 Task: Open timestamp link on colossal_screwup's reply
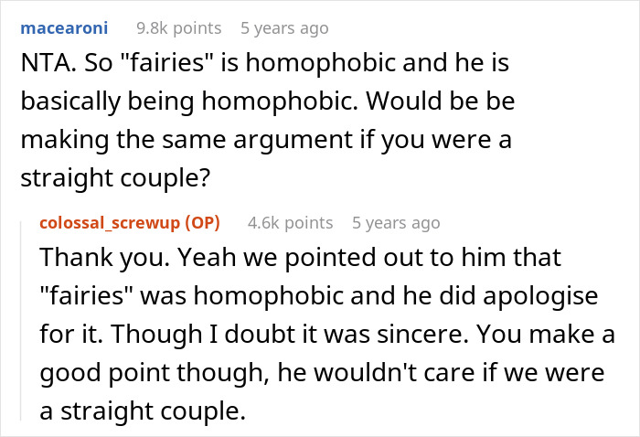(395, 222)
